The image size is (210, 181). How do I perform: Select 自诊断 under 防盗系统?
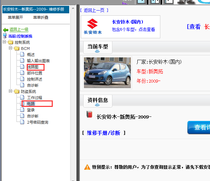tap(33, 116)
